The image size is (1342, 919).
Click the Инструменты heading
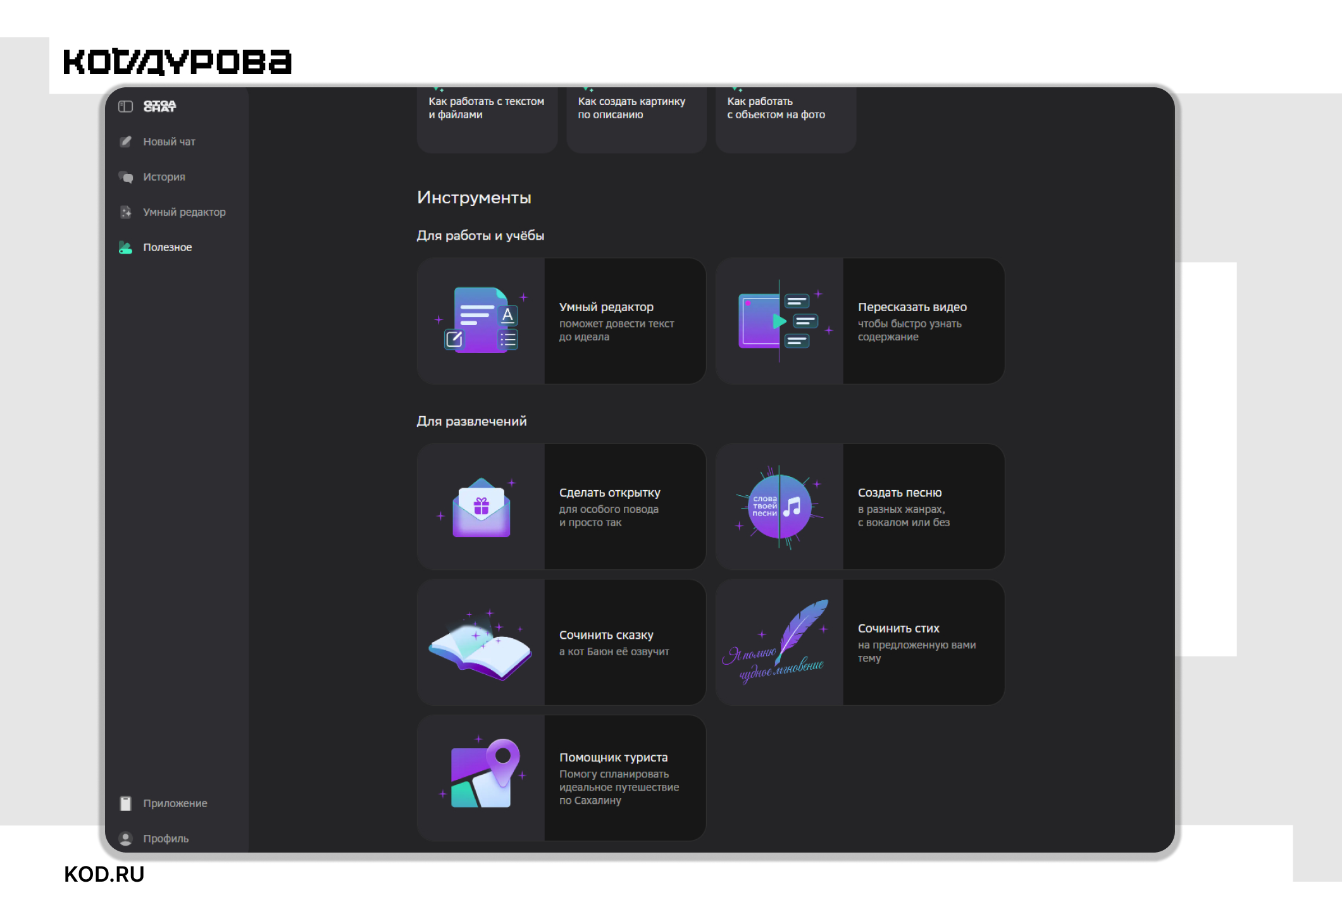click(474, 197)
